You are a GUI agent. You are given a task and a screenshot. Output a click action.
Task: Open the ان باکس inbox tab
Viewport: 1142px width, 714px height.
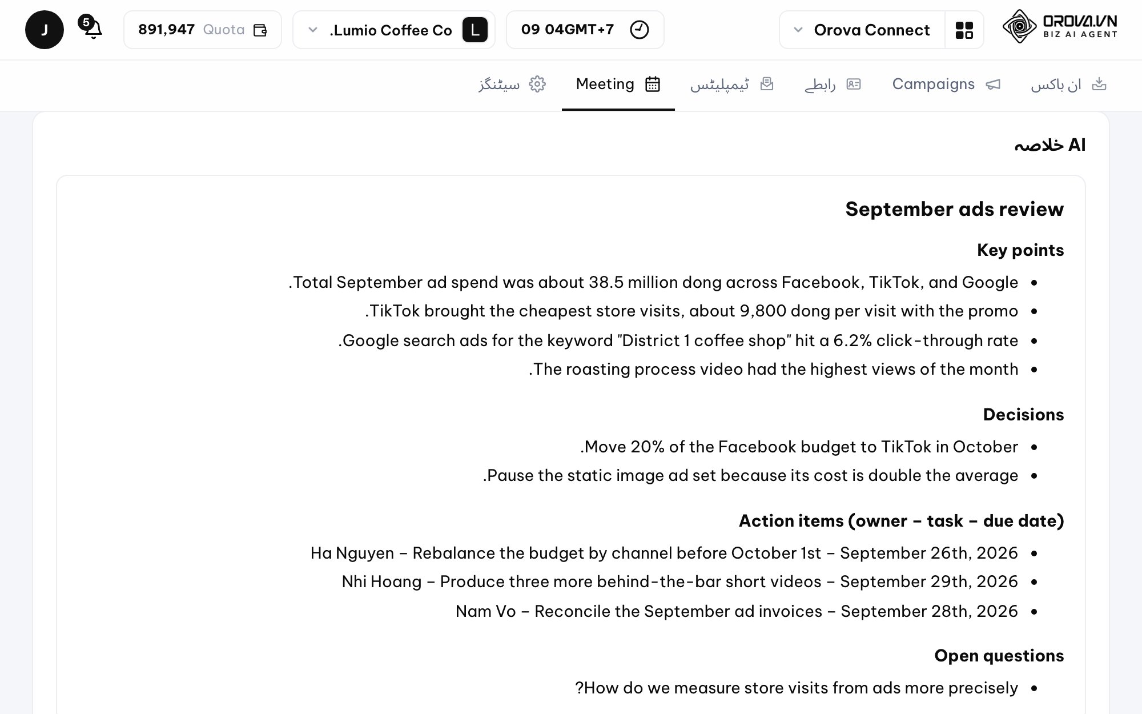pos(1069,85)
